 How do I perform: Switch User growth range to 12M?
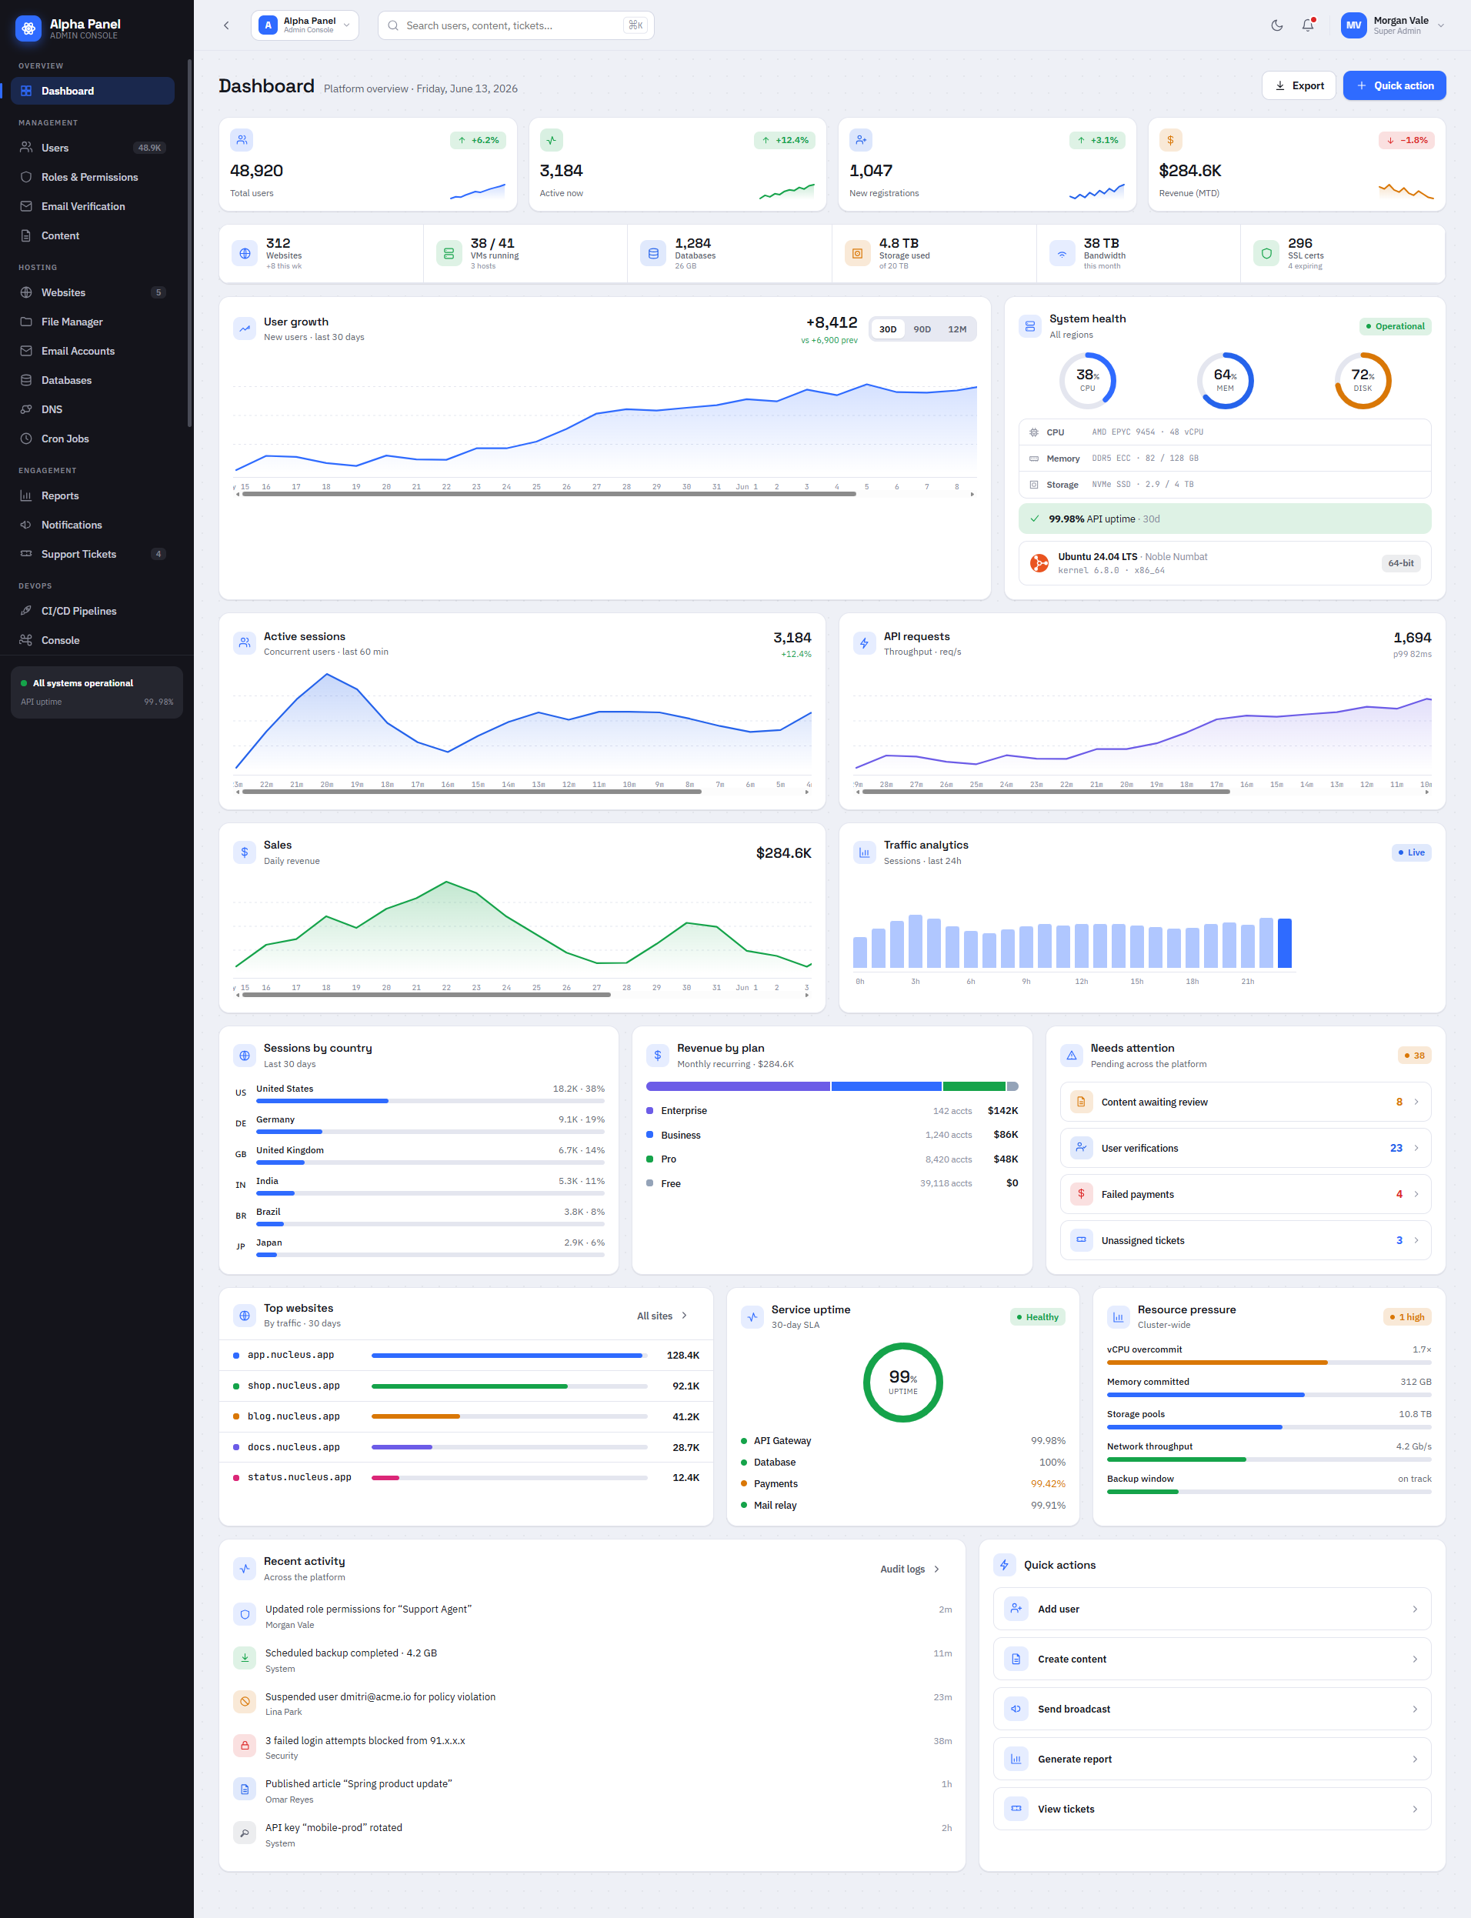(957, 329)
